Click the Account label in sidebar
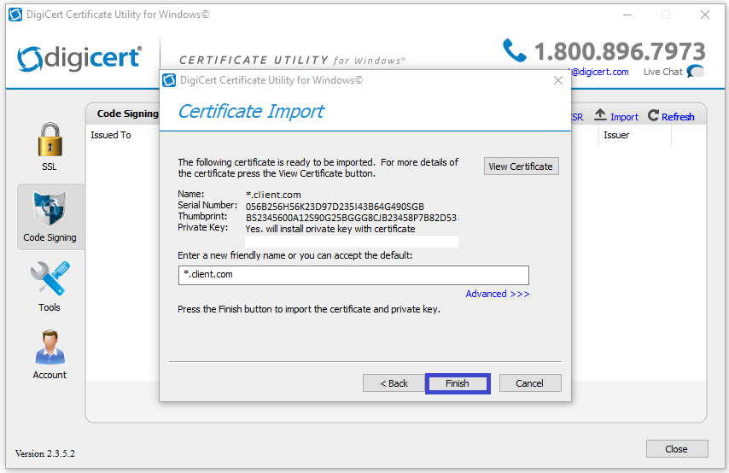The image size is (729, 473). point(50,375)
